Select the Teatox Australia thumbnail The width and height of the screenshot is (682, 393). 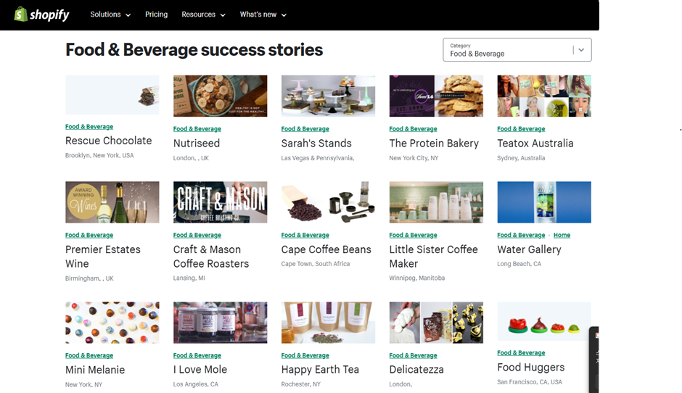543,96
